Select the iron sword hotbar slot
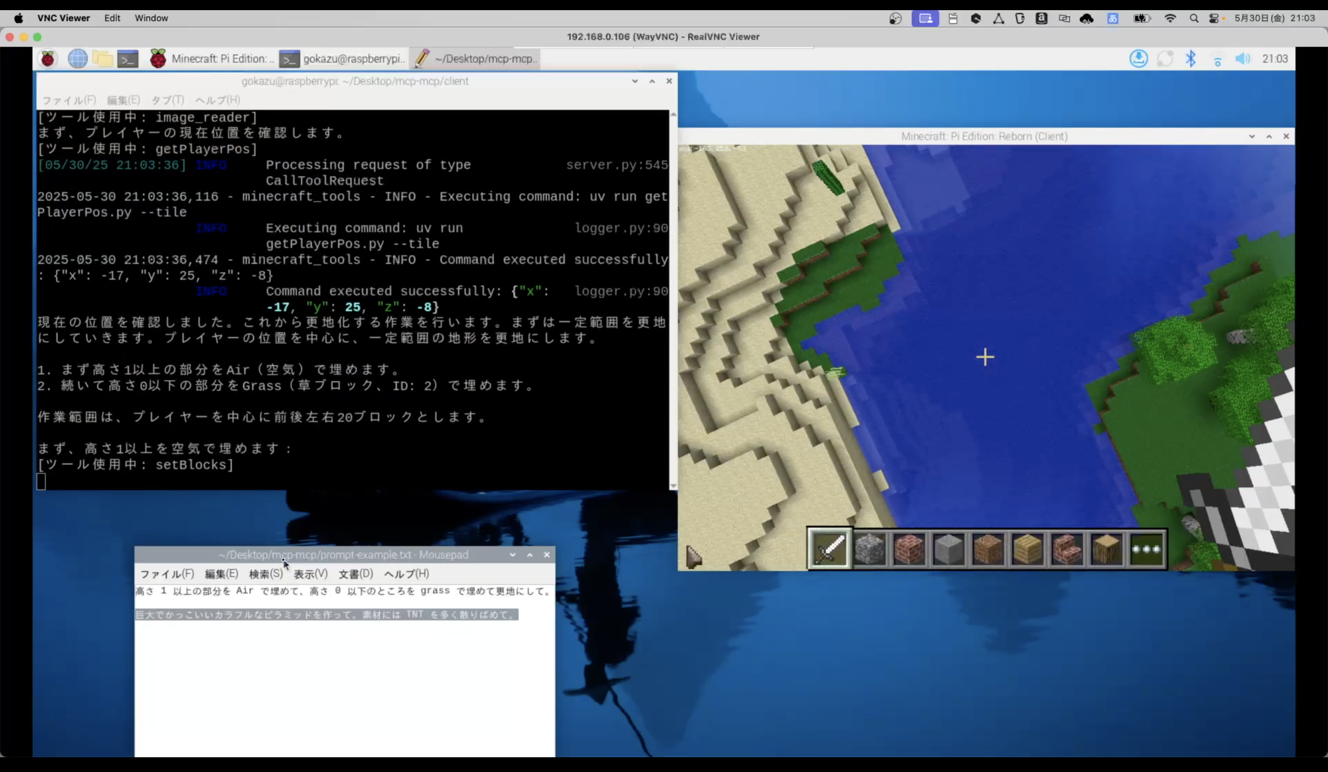The height and width of the screenshot is (772, 1328). (x=830, y=549)
